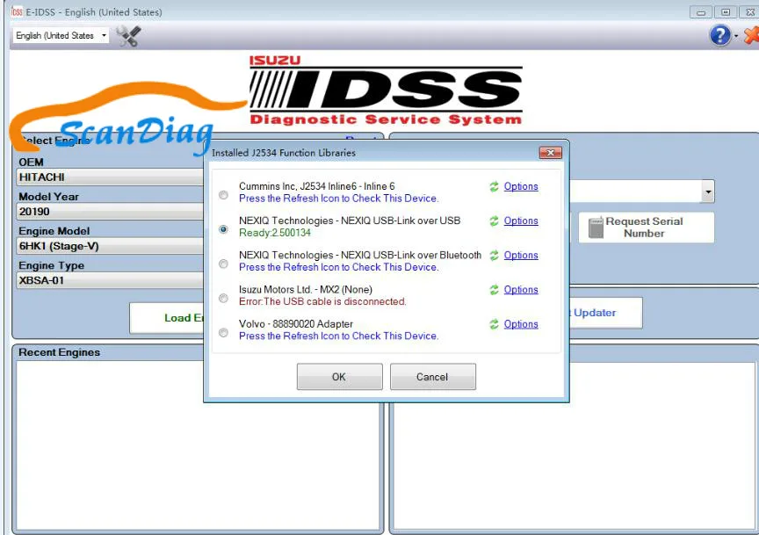This screenshot has width=759, height=535.
Task: Click the Request Serial Number device icon
Action: click(x=596, y=227)
